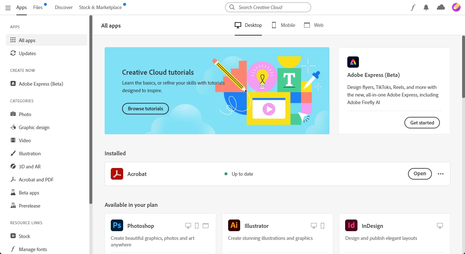Open the Graphic design category

(x=46, y=127)
